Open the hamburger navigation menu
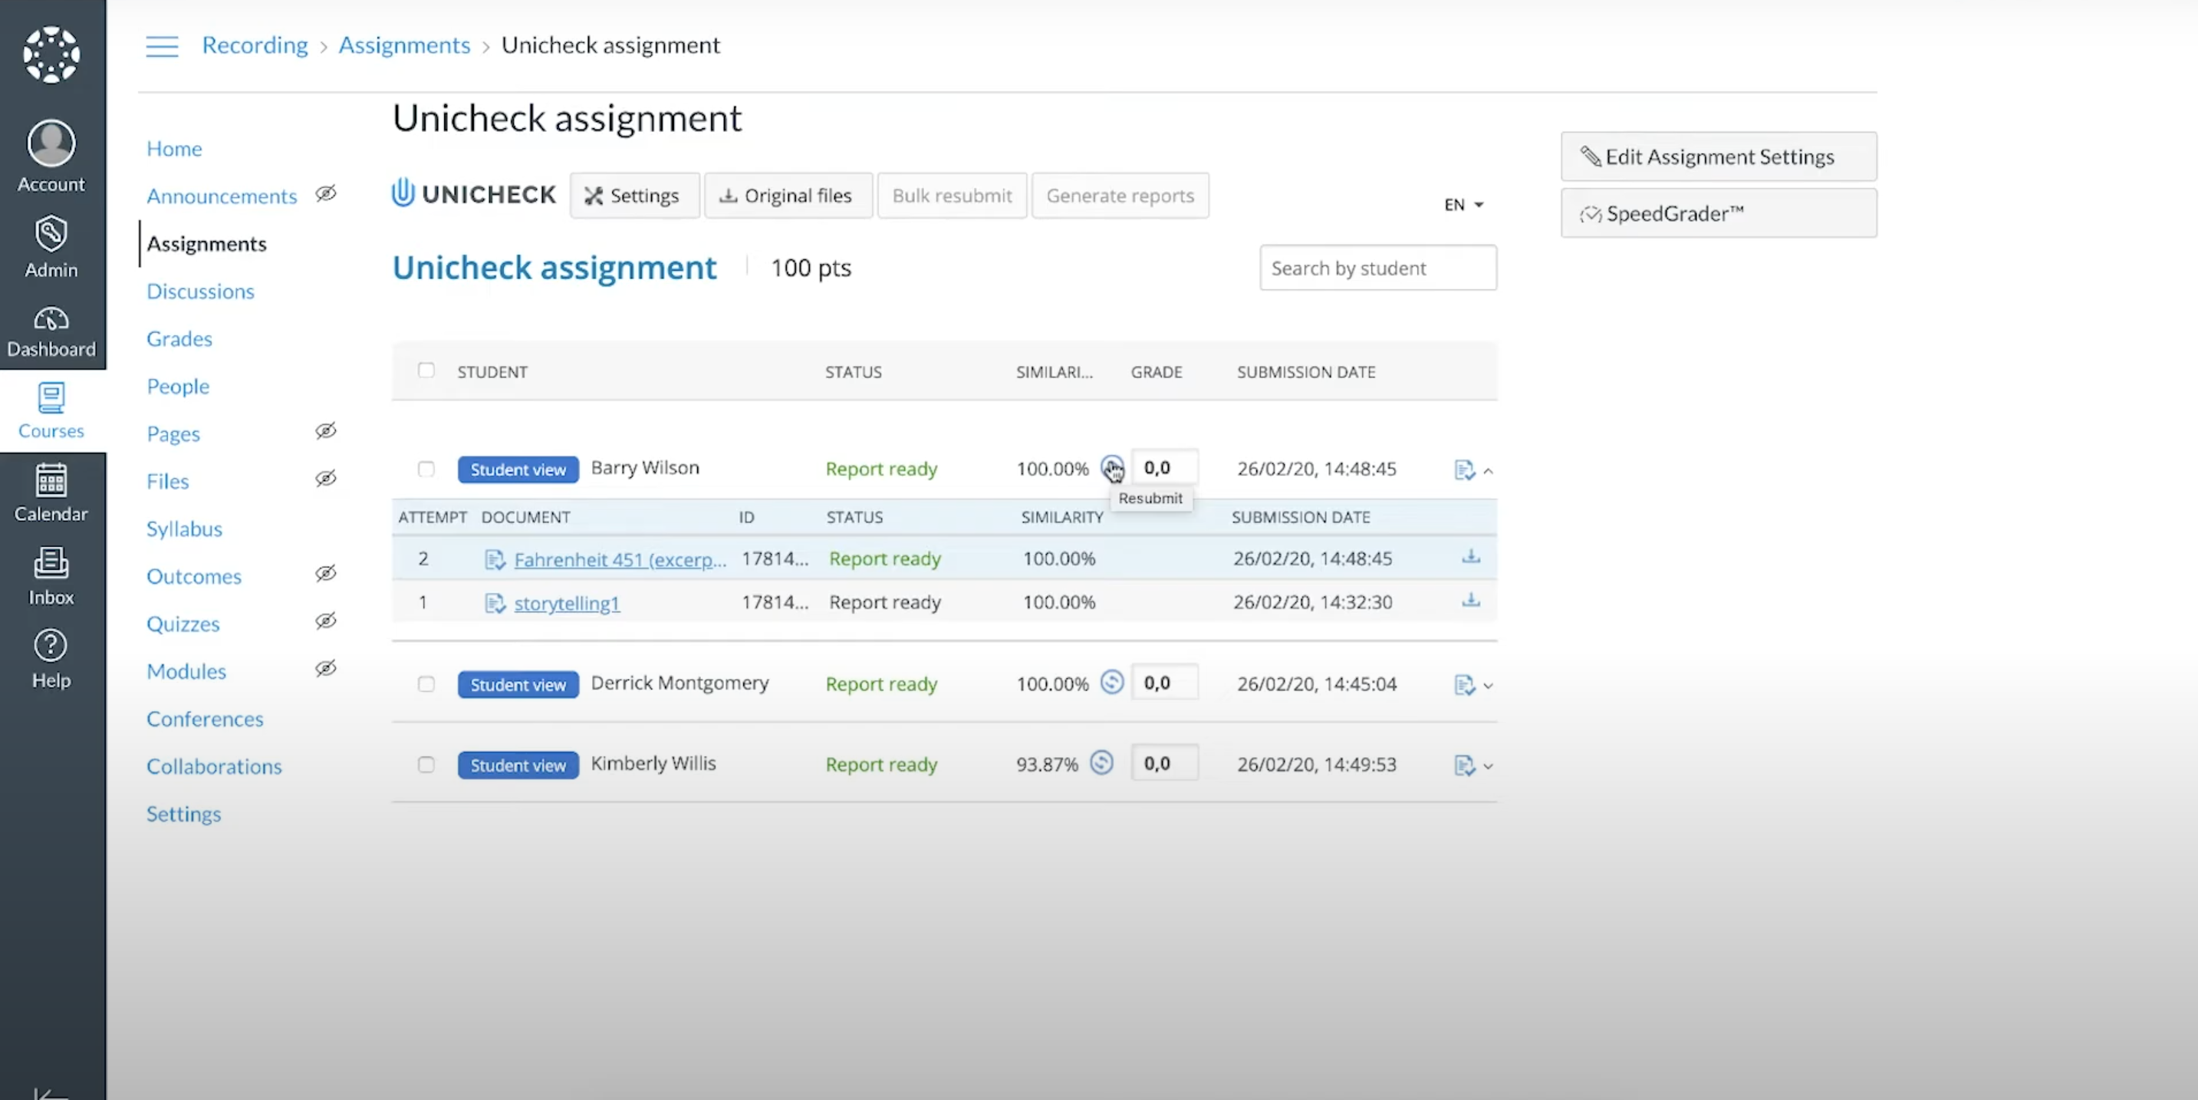The height and width of the screenshot is (1100, 2198). 162,46
